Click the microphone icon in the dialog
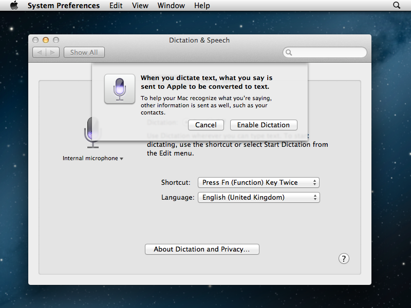This screenshot has width=411, height=308. [x=120, y=89]
